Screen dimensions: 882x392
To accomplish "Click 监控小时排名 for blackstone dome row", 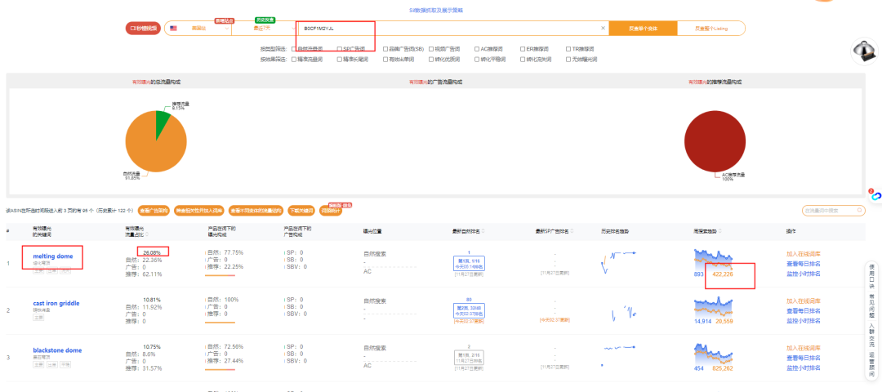I will pos(804,367).
